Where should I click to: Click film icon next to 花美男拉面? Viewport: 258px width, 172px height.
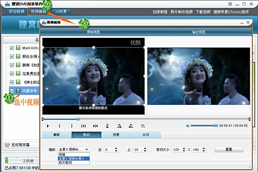click(18, 74)
